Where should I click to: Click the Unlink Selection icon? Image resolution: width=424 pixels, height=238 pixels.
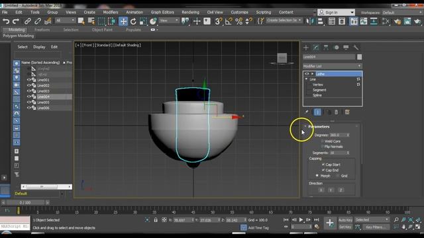[38, 21]
